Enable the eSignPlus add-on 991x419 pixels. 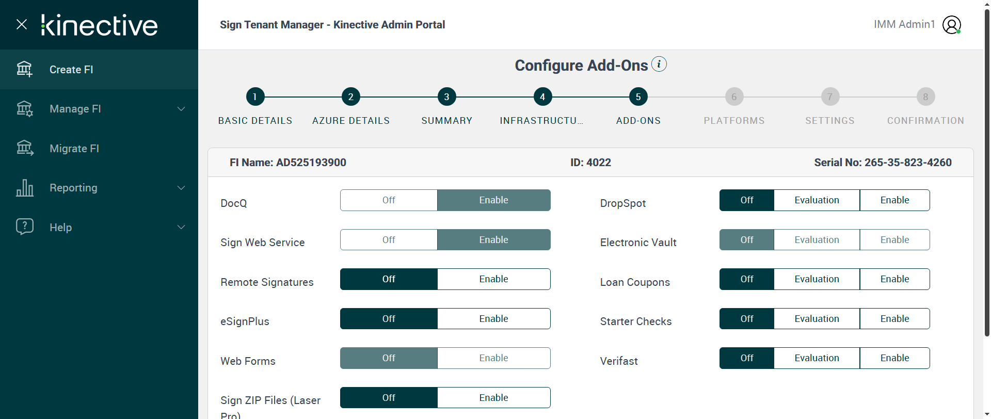click(493, 319)
